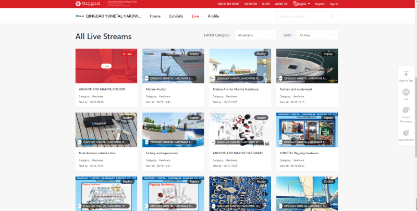Click the Sign In link
This screenshot has width=417, height=211.
pos(334,4)
